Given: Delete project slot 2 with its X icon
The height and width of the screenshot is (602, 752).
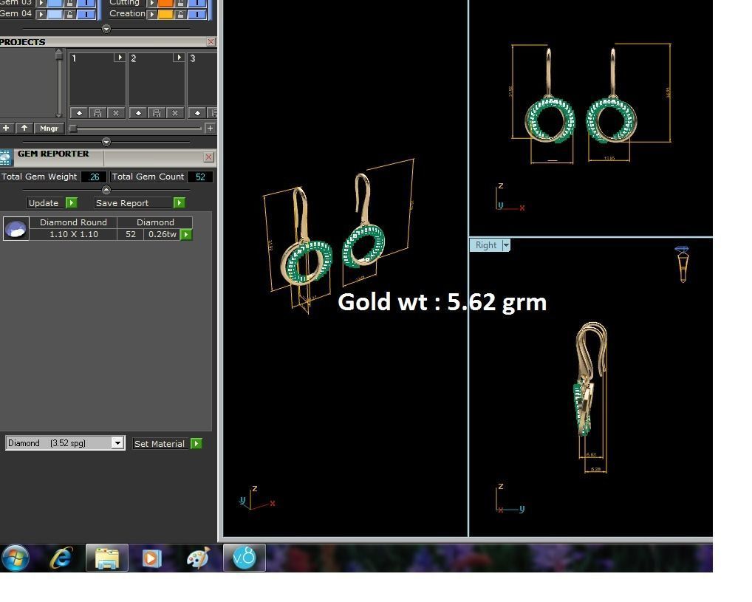Looking at the screenshot, I should pos(175,113).
